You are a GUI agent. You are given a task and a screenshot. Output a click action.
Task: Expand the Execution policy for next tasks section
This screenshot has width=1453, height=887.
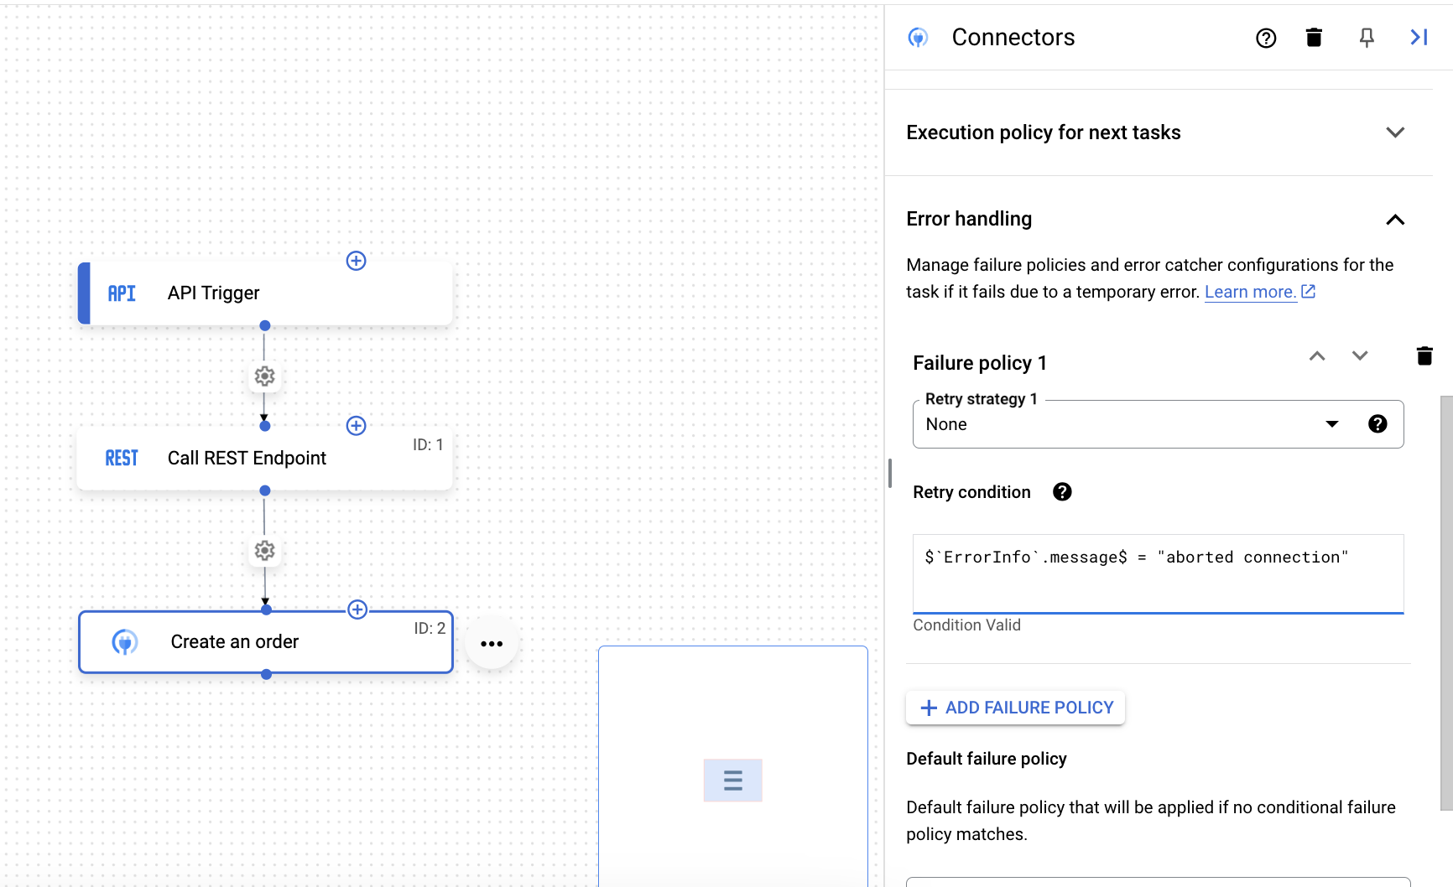[1395, 132]
